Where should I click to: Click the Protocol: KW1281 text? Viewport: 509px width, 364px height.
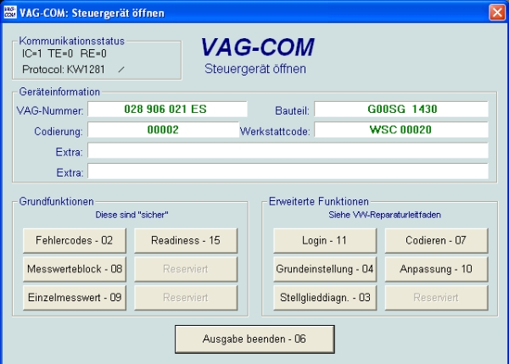[x=64, y=70]
